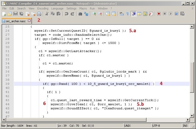Open the File menu

pyautogui.click(x=4, y=8)
